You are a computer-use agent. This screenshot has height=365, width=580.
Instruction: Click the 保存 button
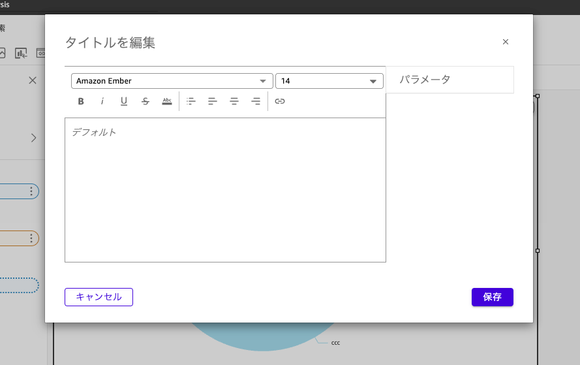coord(492,297)
